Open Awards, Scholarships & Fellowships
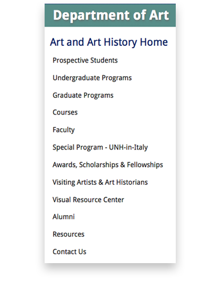 pos(108,165)
